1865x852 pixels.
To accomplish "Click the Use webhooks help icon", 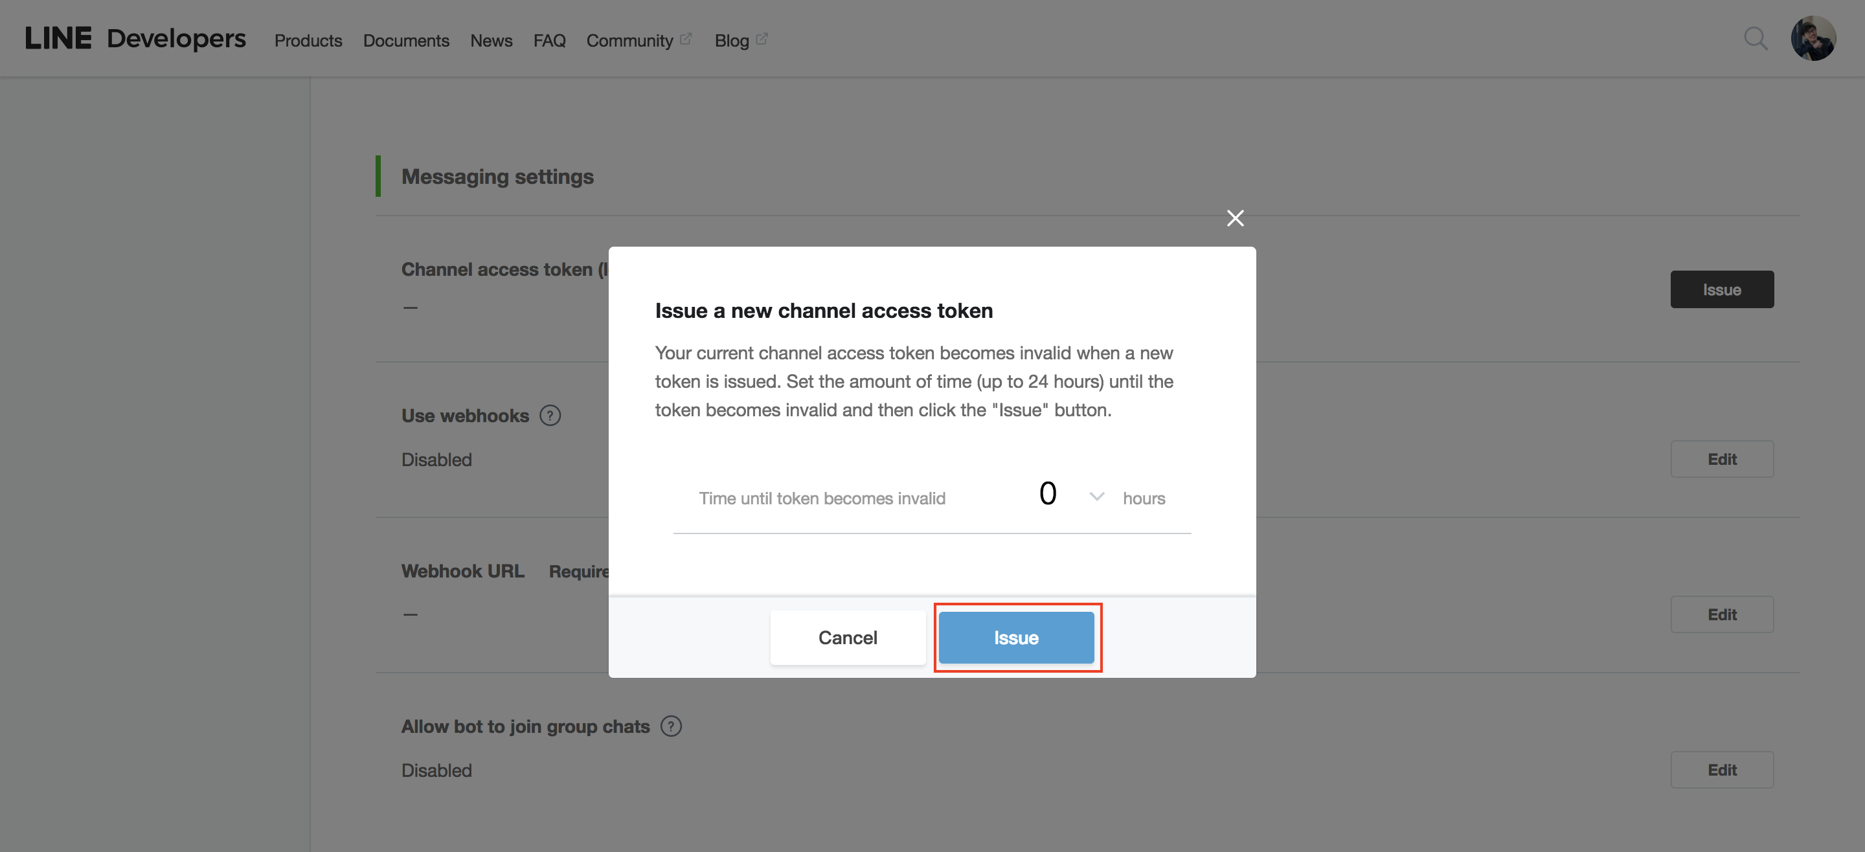I will coord(550,416).
